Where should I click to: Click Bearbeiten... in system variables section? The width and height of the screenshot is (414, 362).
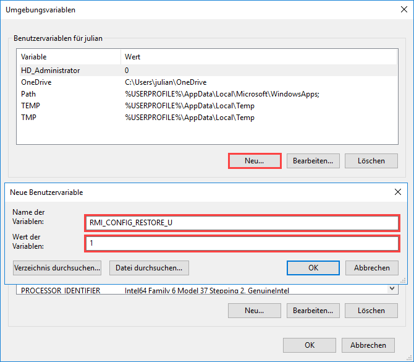[313, 311]
